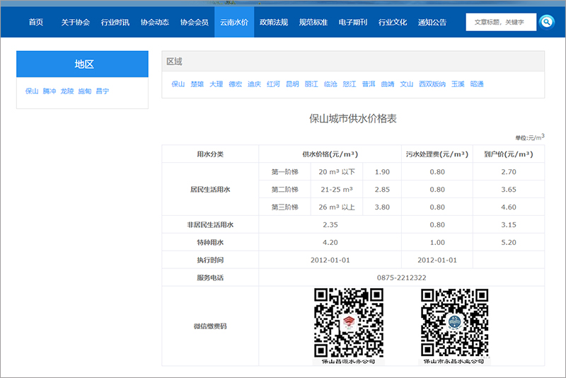Go to the 规范标准 menu item
The width and height of the screenshot is (566, 378).
tap(313, 22)
